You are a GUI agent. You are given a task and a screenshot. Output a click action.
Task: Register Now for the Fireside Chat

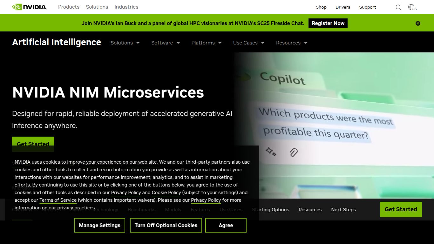(328, 23)
